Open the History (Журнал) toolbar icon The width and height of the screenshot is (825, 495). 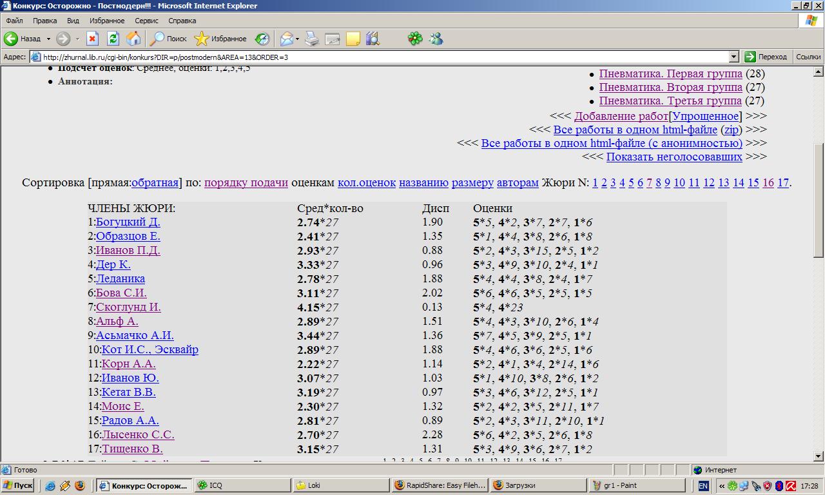click(x=262, y=39)
